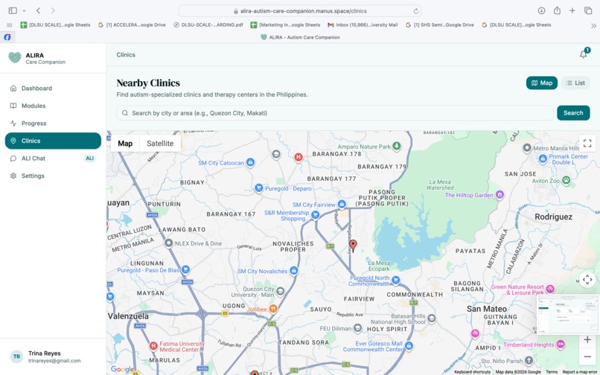Select the pinned Facebook tab

click(x=7, y=37)
